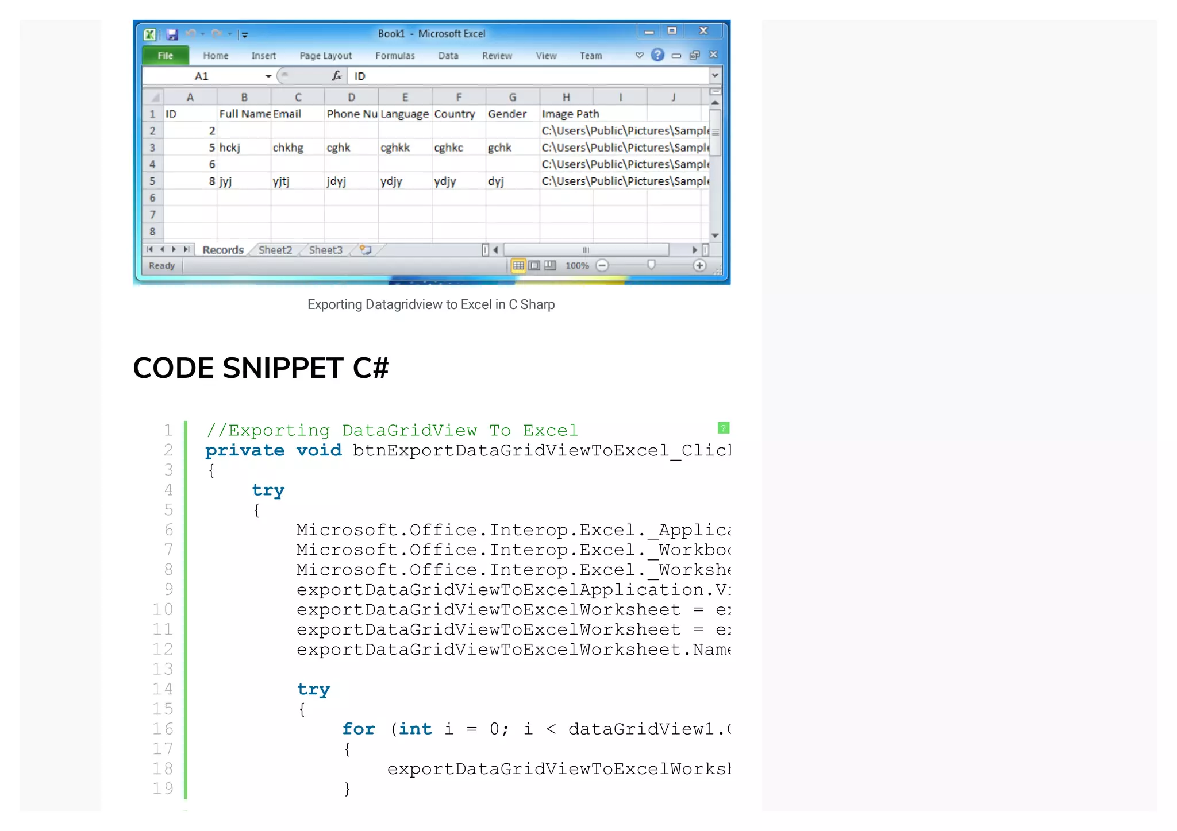This screenshot has width=1177, height=831.
Task: Save the workbook with the floppy disk icon
Action: pos(172,34)
